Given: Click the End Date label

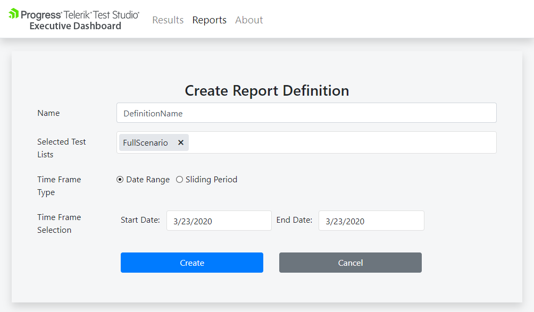Looking at the screenshot, I should click(x=294, y=220).
